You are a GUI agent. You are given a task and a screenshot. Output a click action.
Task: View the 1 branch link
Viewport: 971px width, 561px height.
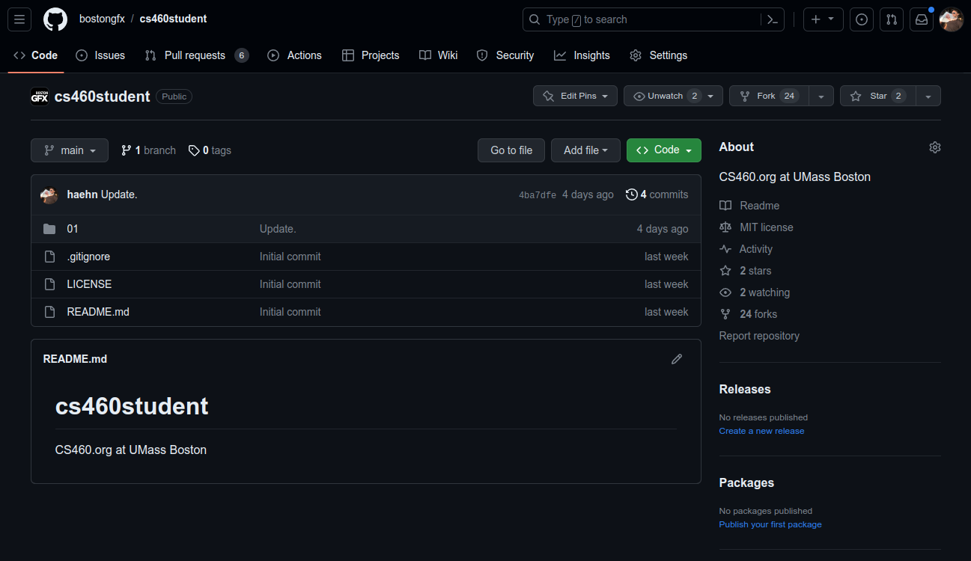click(148, 150)
